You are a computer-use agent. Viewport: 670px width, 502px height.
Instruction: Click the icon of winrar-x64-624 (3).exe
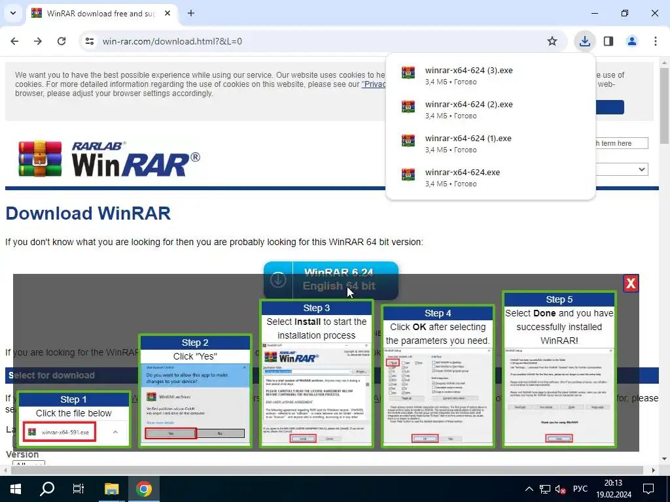tap(408, 72)
